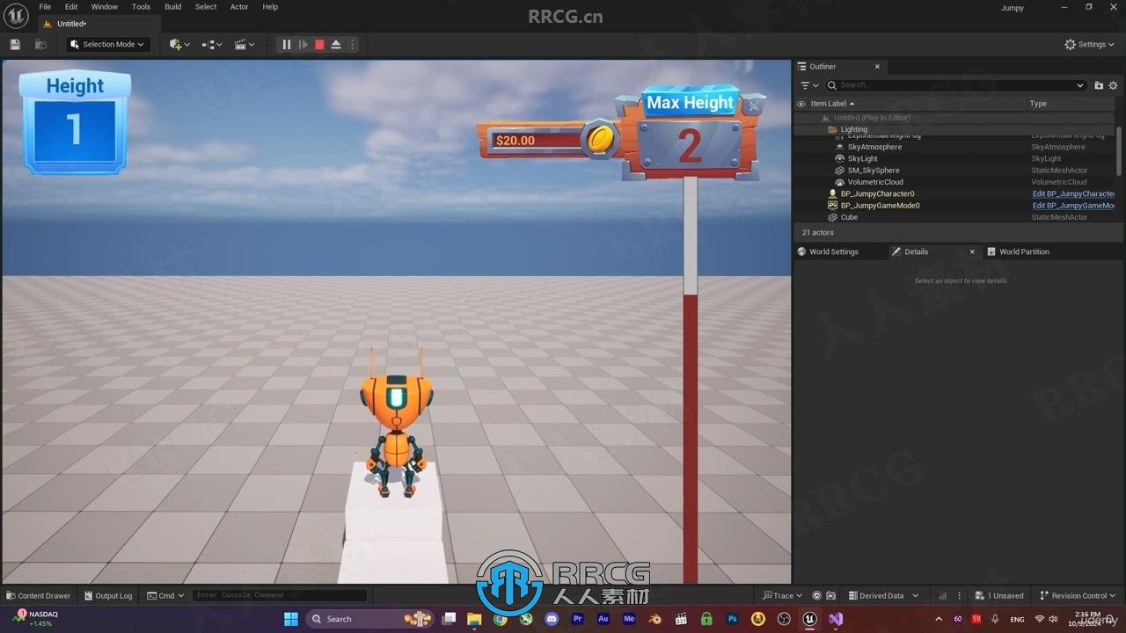Switch to the Details tab
Image resolution: width=1126 pixels, height=633 pixels.
click(x=916, y=251)
